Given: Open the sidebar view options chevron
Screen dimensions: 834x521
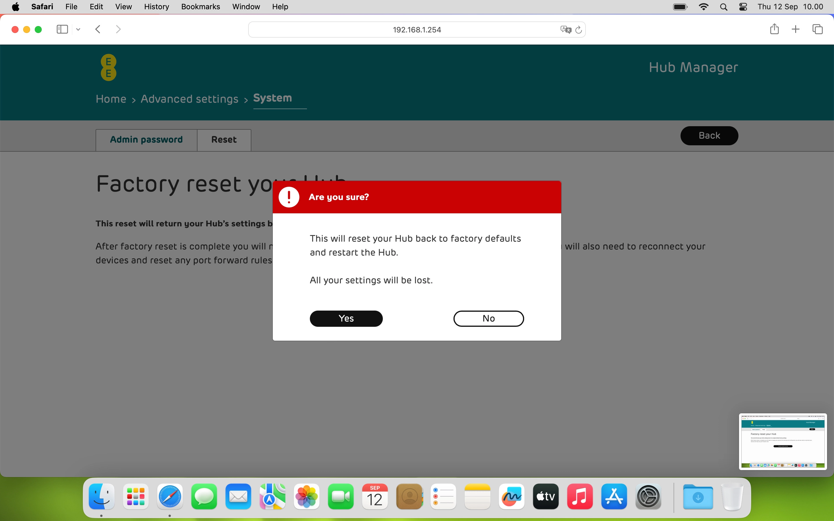Looking at the screenshot, I should coord(78,29).
